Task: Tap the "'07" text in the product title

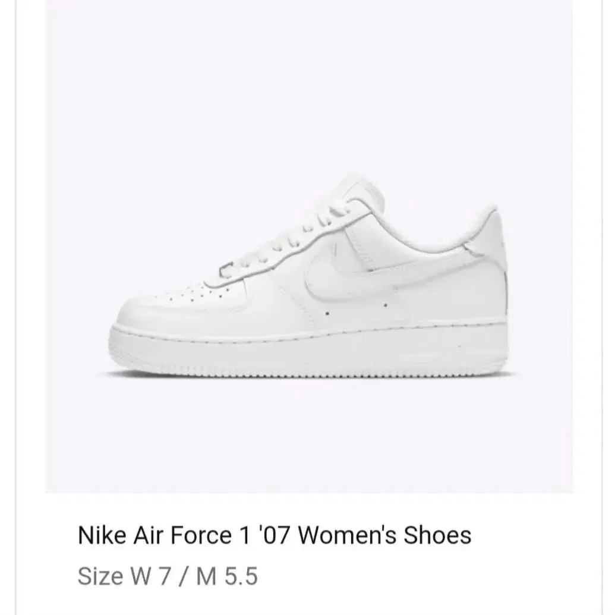Action: pos(274,535)
